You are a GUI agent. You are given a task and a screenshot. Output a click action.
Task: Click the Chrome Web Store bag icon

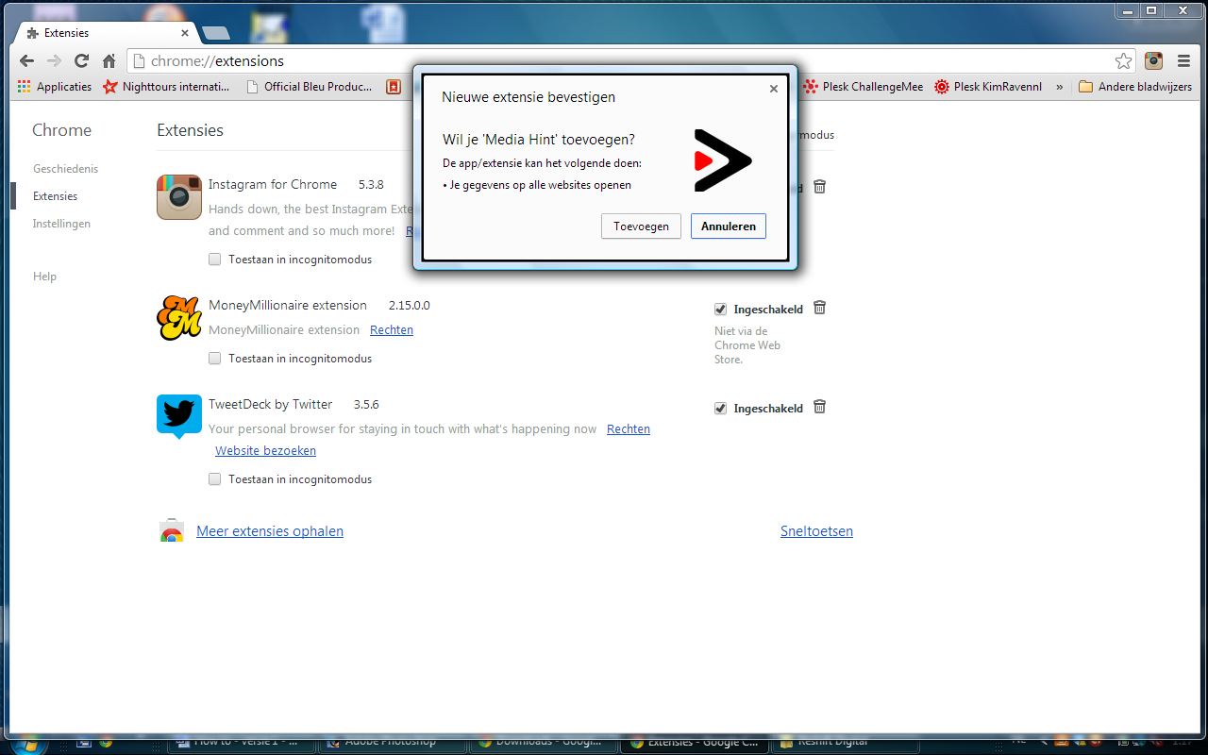point(171,531)
